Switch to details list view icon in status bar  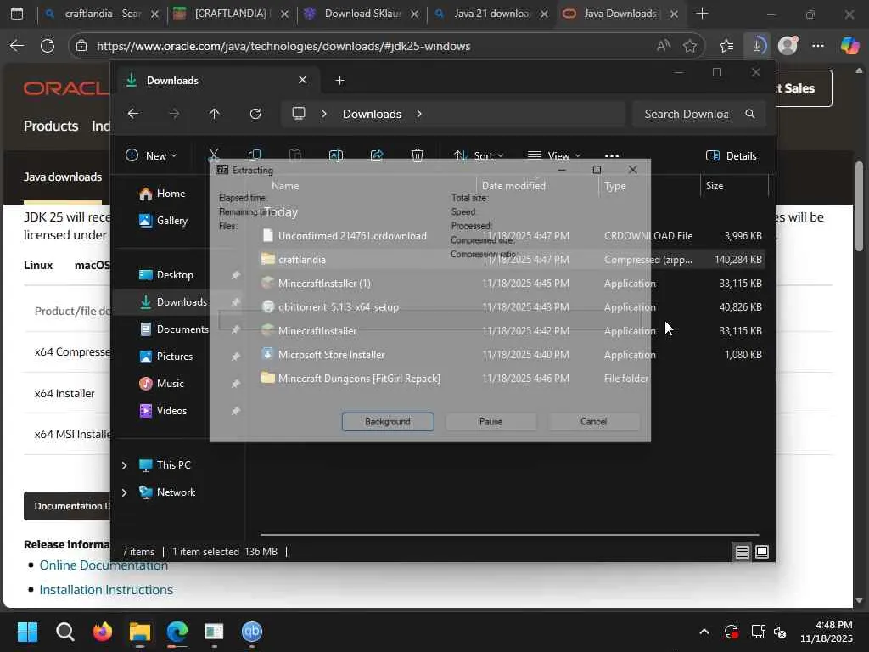(742, 552)
